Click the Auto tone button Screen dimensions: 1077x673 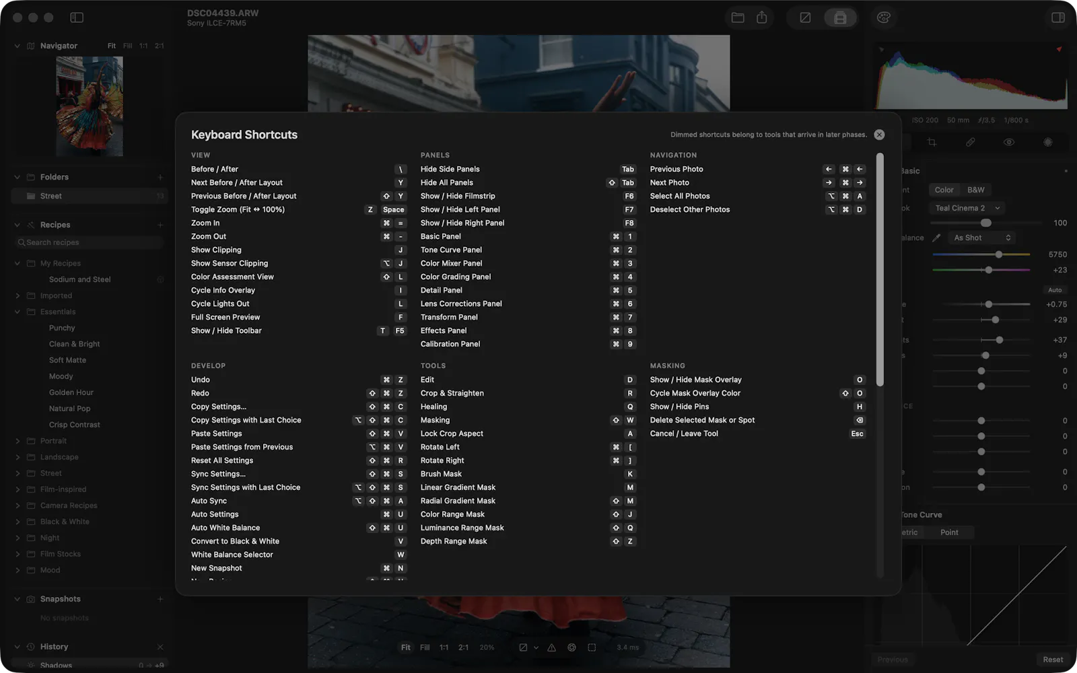1055,290
